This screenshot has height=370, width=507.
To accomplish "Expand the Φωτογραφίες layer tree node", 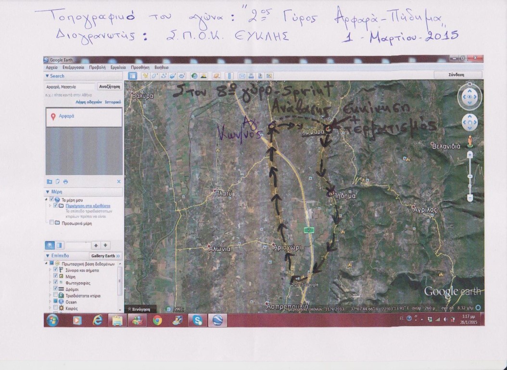I will (x=50, y=282).
